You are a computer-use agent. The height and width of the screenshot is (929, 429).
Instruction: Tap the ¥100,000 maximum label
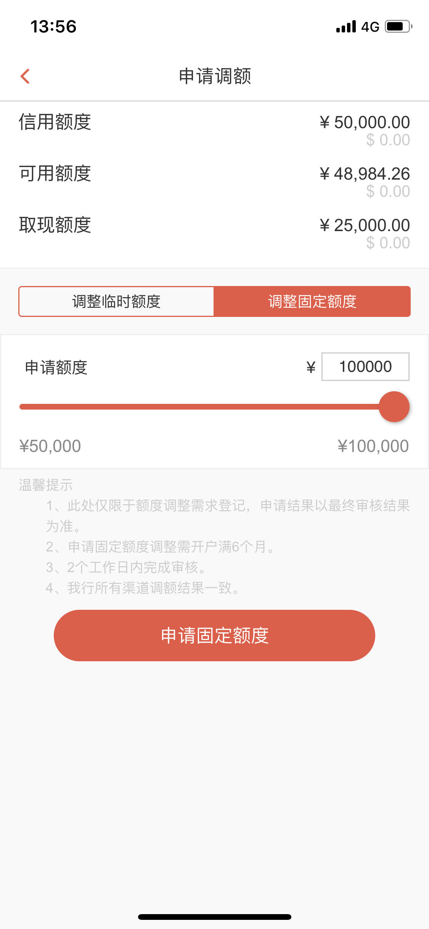(373, 446)
